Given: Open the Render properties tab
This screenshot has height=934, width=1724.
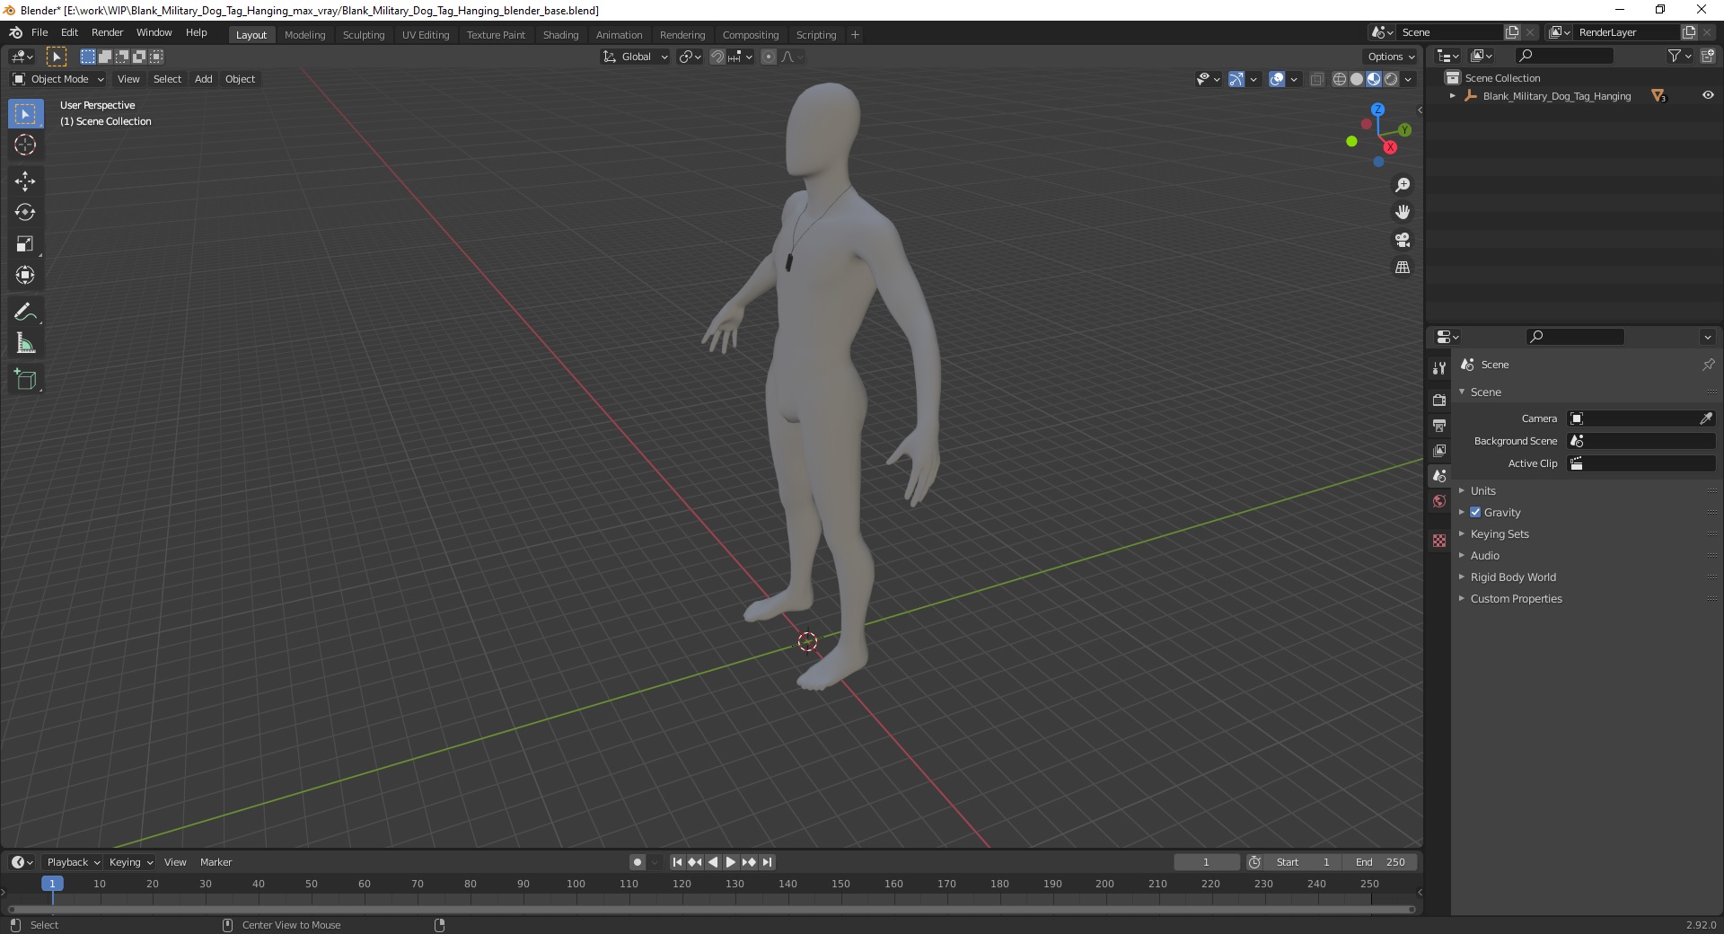Looking at the screenshot, I should 1439,400.
